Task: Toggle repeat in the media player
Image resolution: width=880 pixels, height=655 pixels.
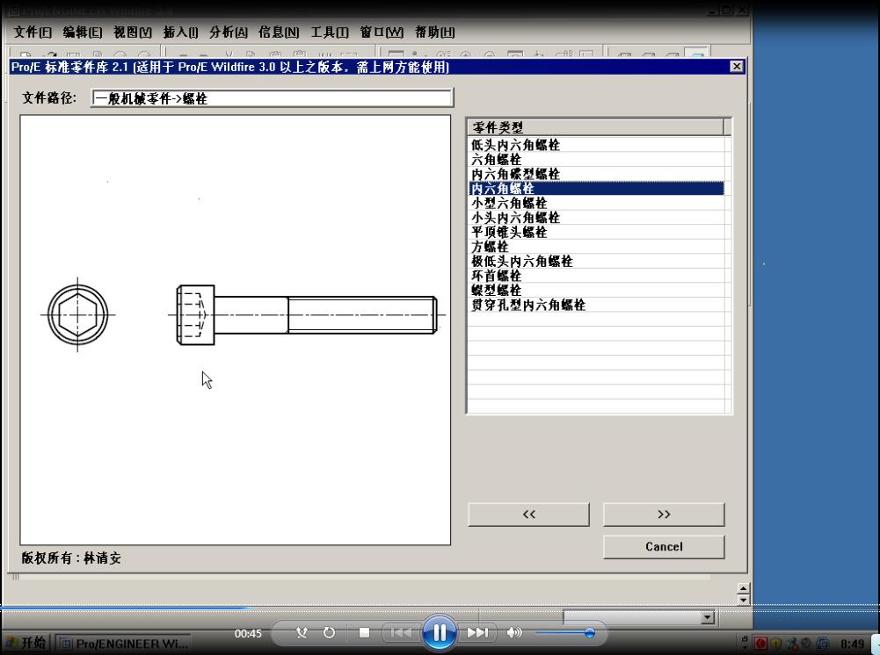Action: 329,632
